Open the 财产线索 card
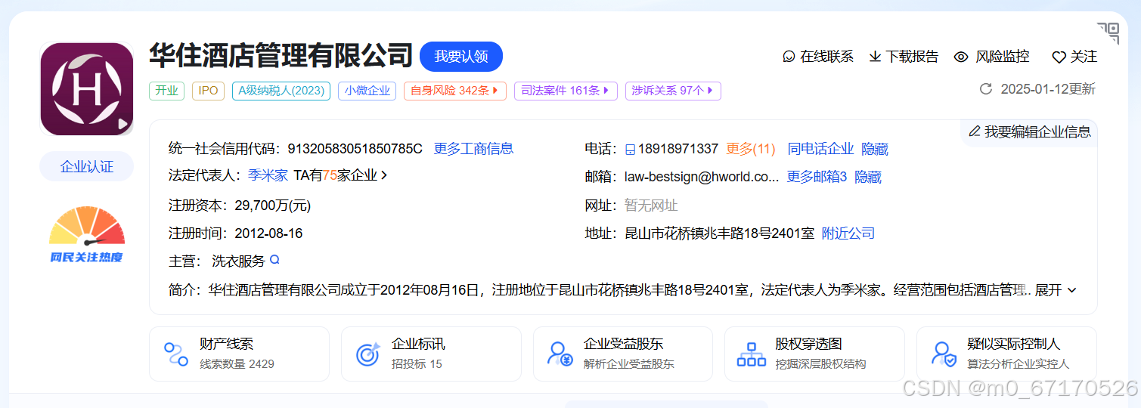 click(239, 354)
